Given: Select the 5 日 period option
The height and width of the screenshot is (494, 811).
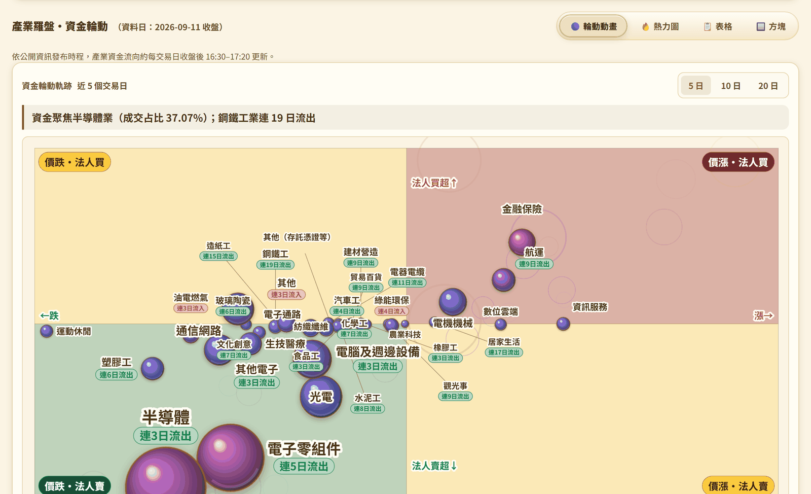Looking at the screenshot, I should point(695,86).
